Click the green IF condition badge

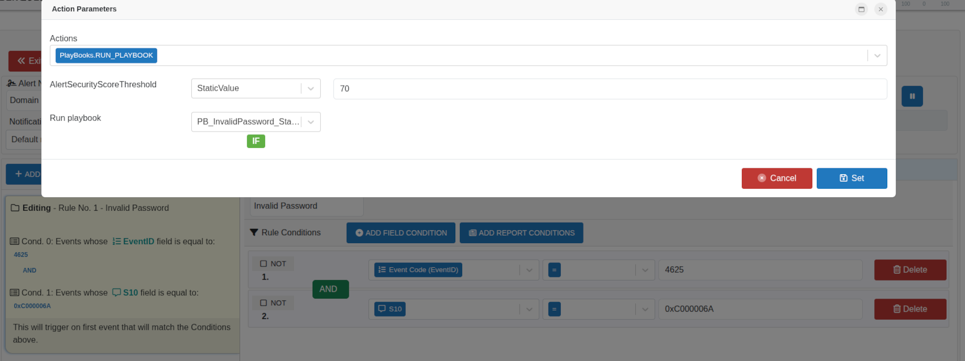255,141
